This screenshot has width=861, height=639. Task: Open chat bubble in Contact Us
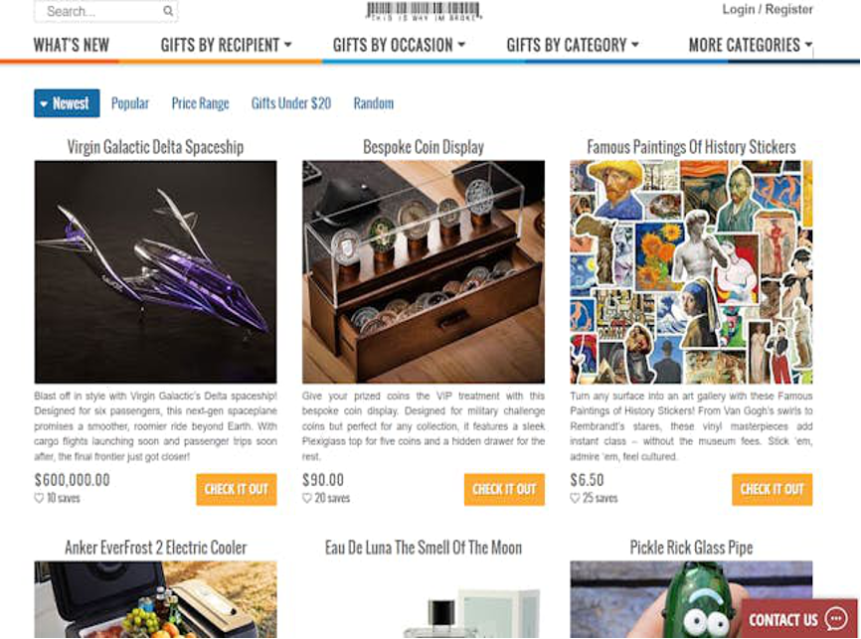(836, 619)
